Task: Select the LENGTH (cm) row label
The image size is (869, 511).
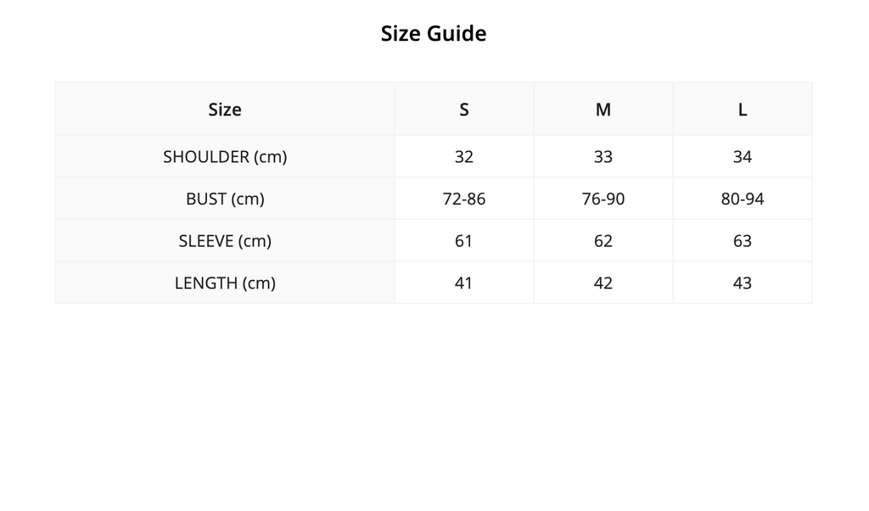Action: (x=225, y=284)
